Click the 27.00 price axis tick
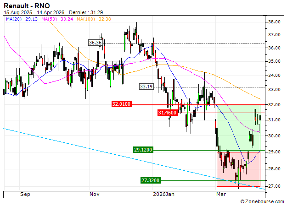The image size is (287, 206). 274,186
